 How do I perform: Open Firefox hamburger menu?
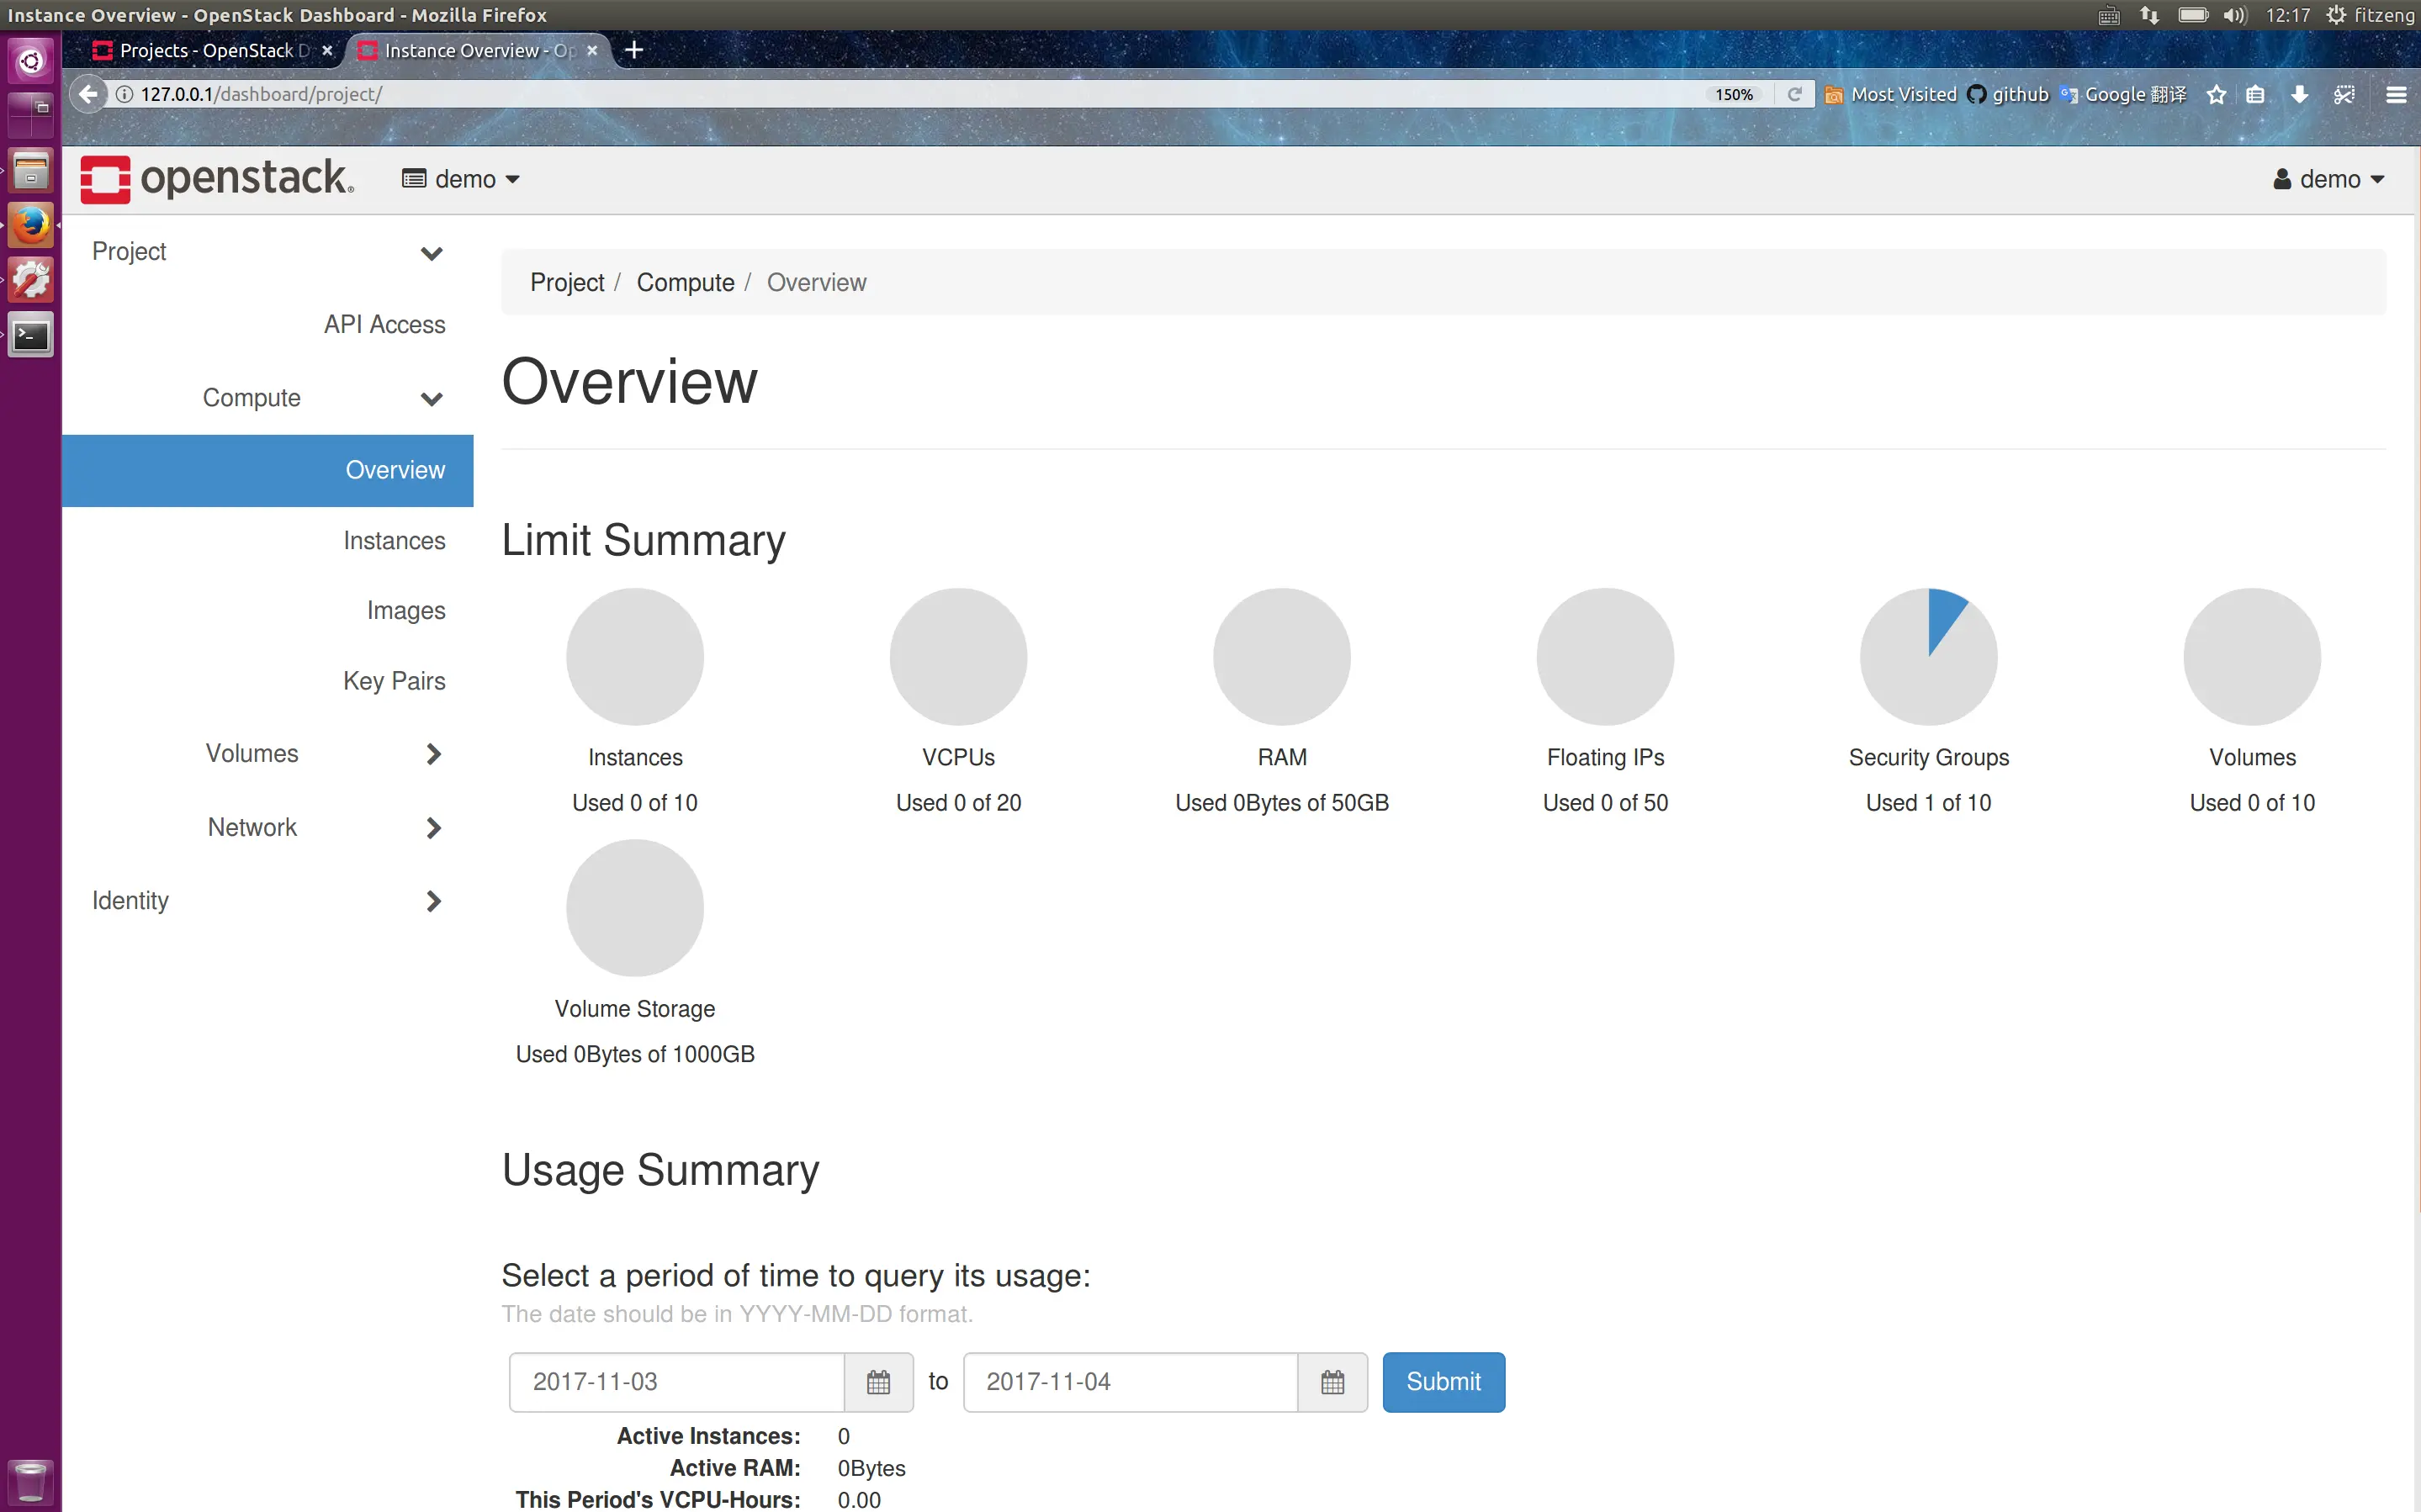click(x=2396, y=94)
